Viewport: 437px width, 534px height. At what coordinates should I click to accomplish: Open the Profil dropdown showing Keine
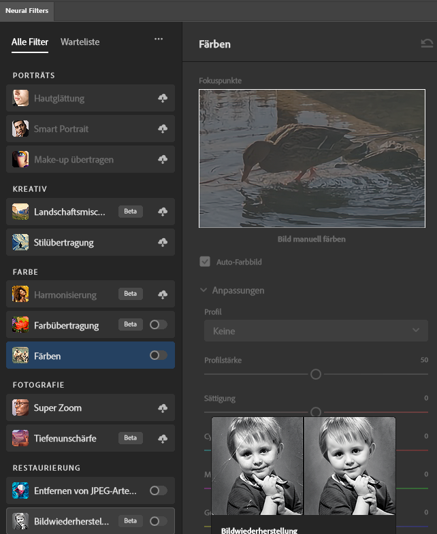[x=316, y=331]
